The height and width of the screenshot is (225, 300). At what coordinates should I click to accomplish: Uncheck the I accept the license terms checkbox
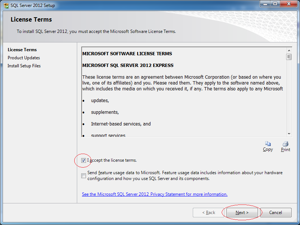(x=83, y=160)
